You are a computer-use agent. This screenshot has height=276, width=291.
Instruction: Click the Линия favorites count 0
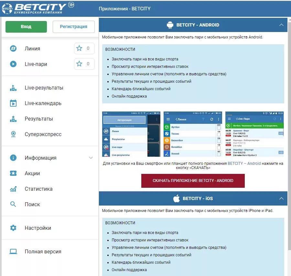pos(88,48)
